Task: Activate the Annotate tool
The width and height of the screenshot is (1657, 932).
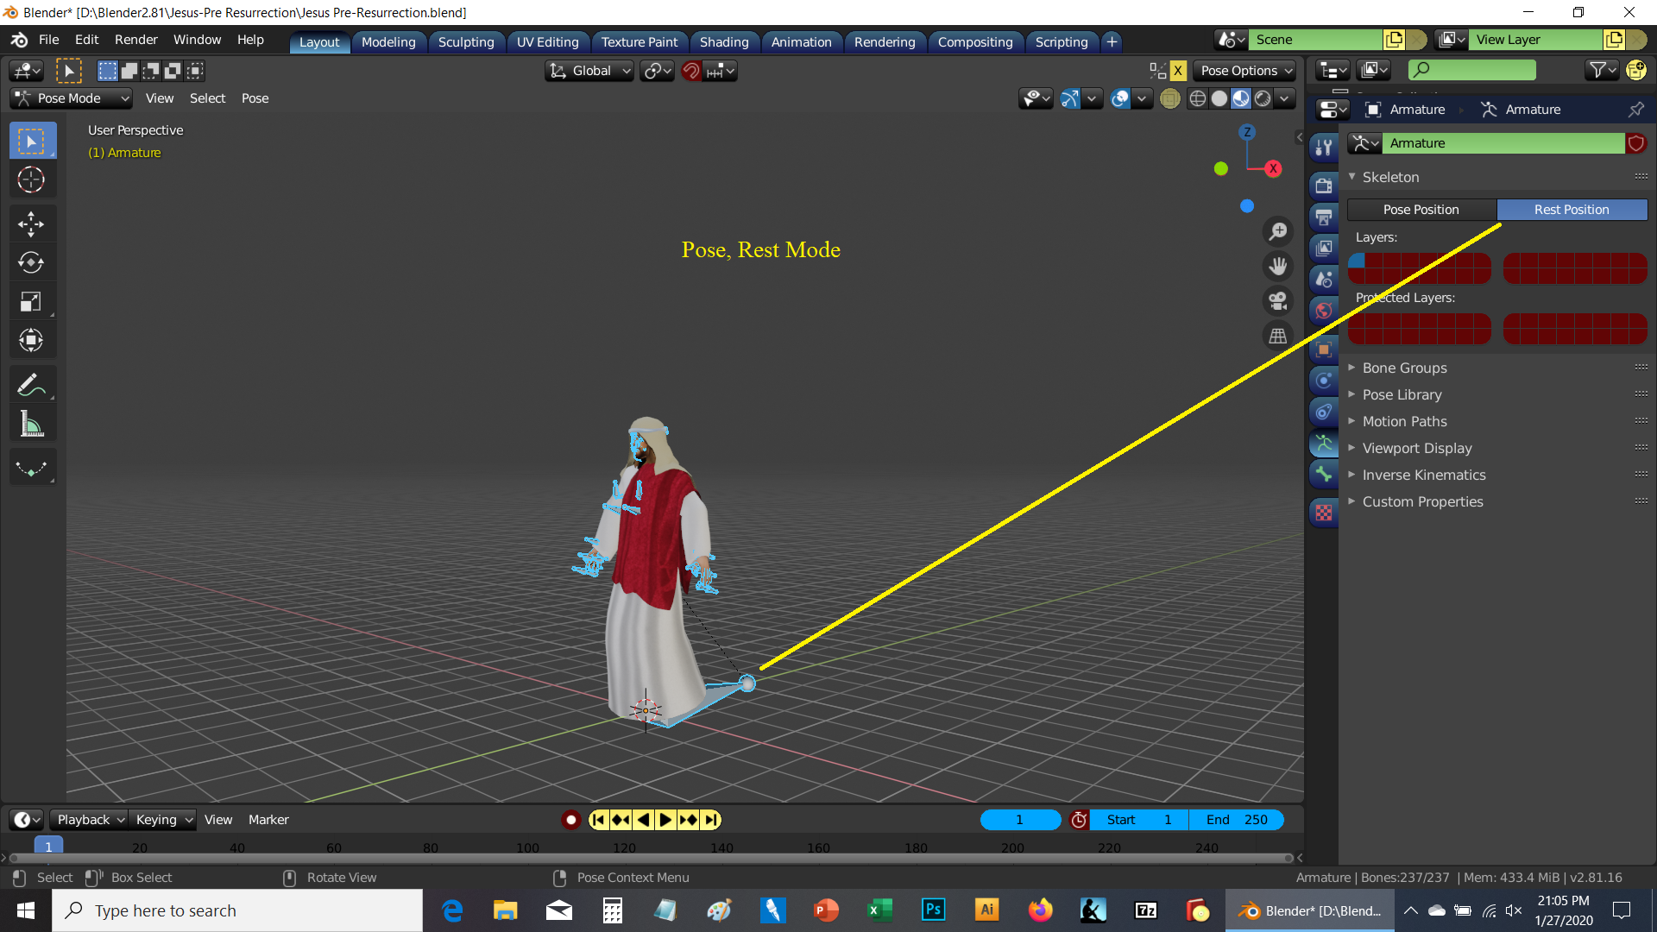Action: point(32,383)
